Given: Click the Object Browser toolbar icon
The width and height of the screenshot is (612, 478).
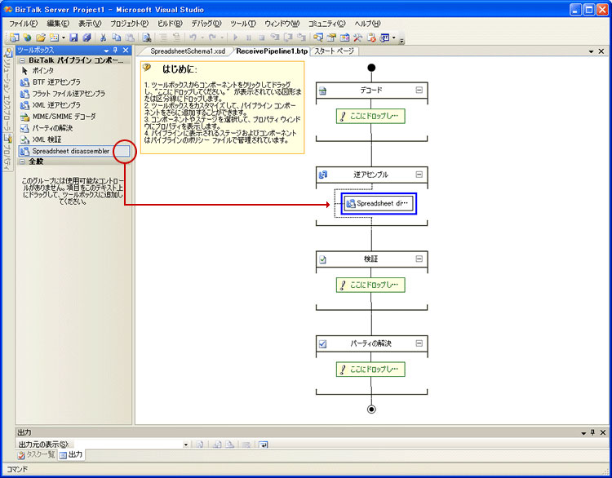Looking at the screenshot, I should click(x=344, y=38).
